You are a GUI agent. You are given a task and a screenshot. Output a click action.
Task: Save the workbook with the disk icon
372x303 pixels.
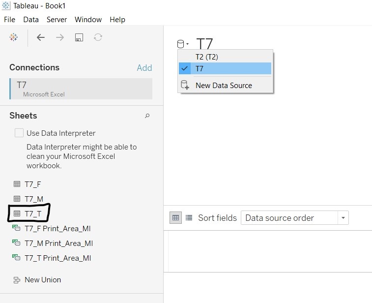coord(79,37)
